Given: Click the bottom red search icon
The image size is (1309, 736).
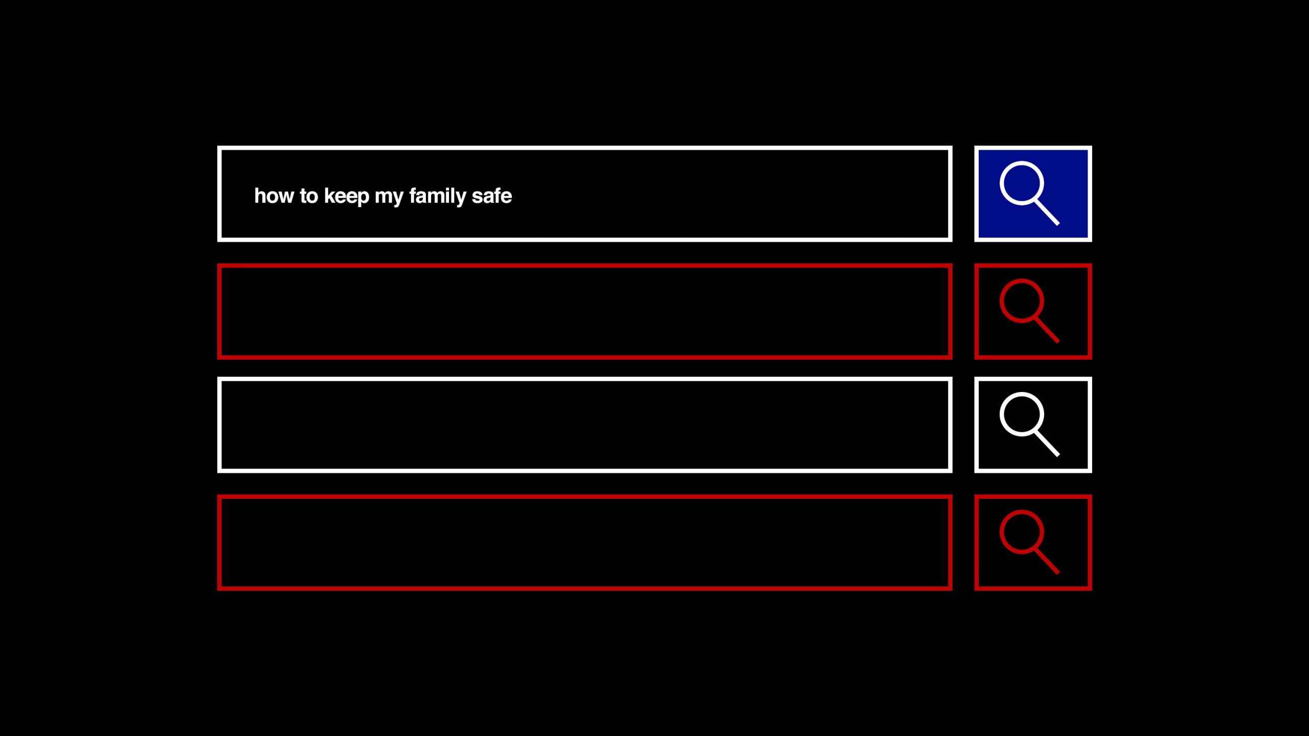Looking at the screenshot, I should (1032, 541).
